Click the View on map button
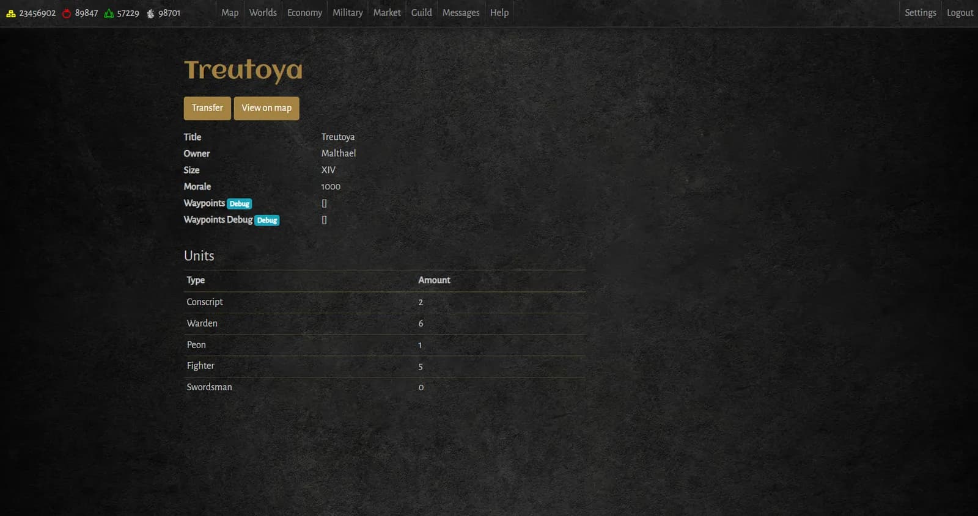The image size is (978, 516). click(267, 108)
